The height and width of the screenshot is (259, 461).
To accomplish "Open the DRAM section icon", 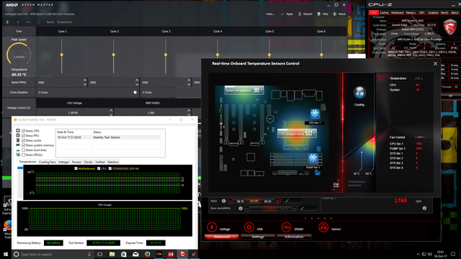I will tap(286, 227).
